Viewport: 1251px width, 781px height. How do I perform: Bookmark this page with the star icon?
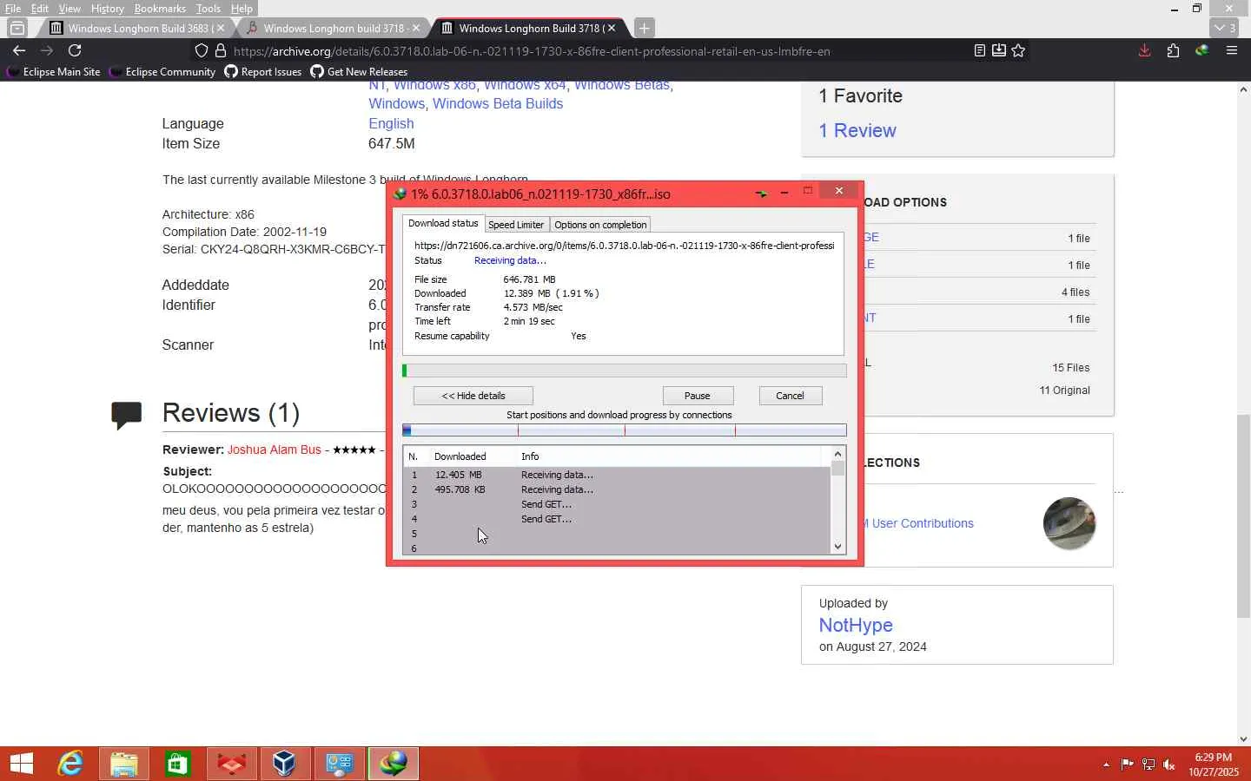(x=1019, y=51)
